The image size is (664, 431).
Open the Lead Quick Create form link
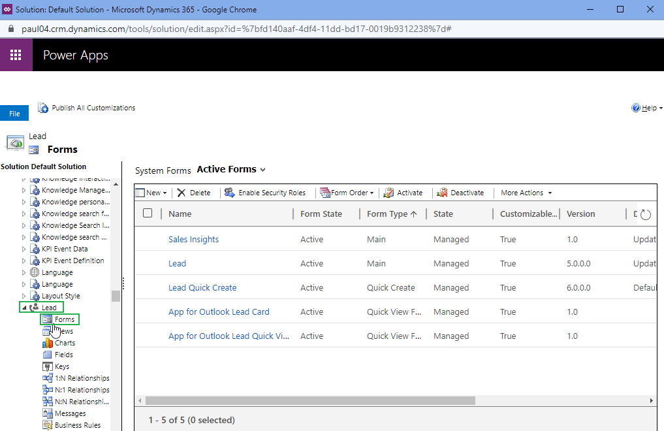point(202,287)
